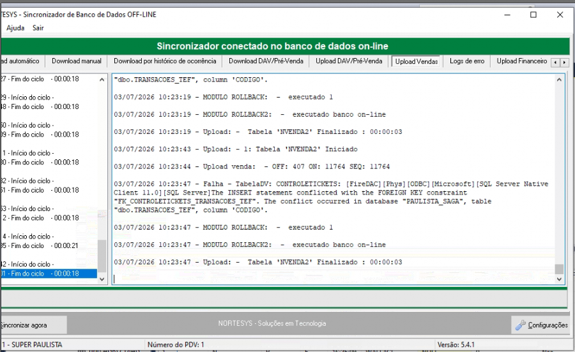575x352 pixels.
Task: Select the Download DAV/Pré-Venda tab
Action: [x=266, y=61]
